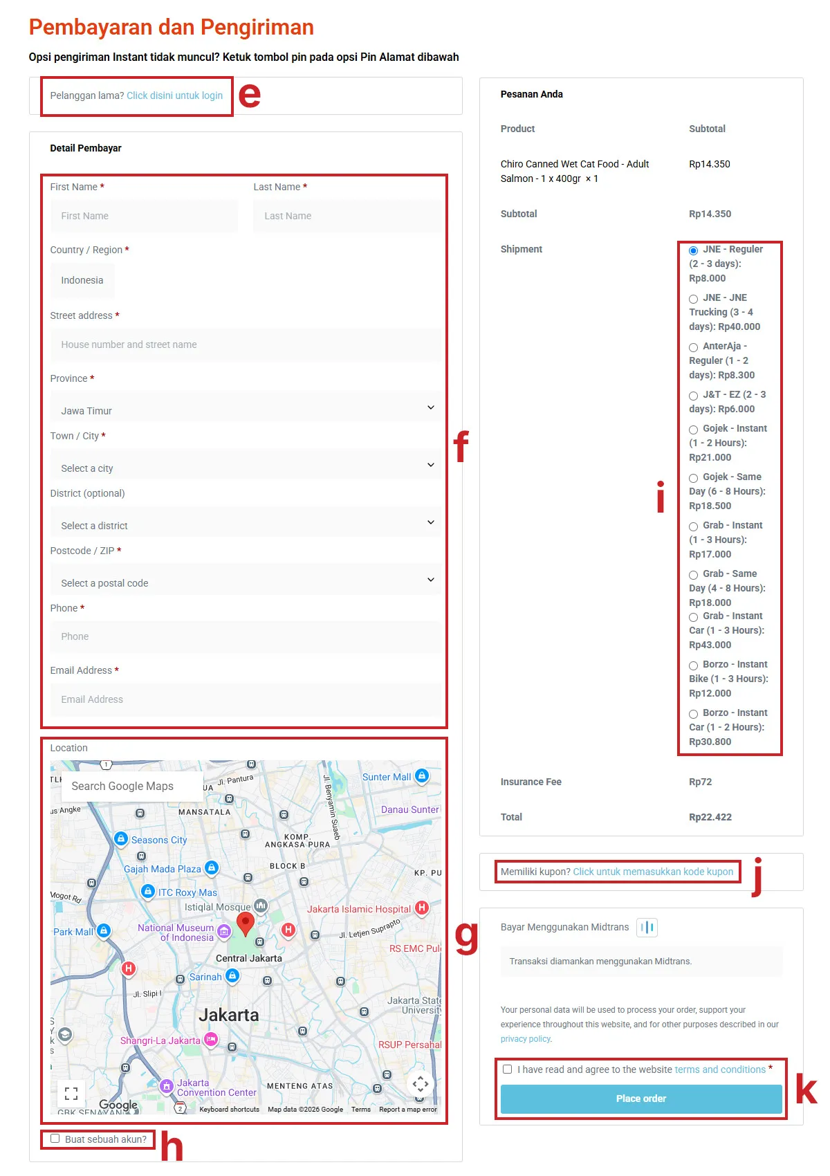Click the Indonesia country region field

(x=82, y=280)
